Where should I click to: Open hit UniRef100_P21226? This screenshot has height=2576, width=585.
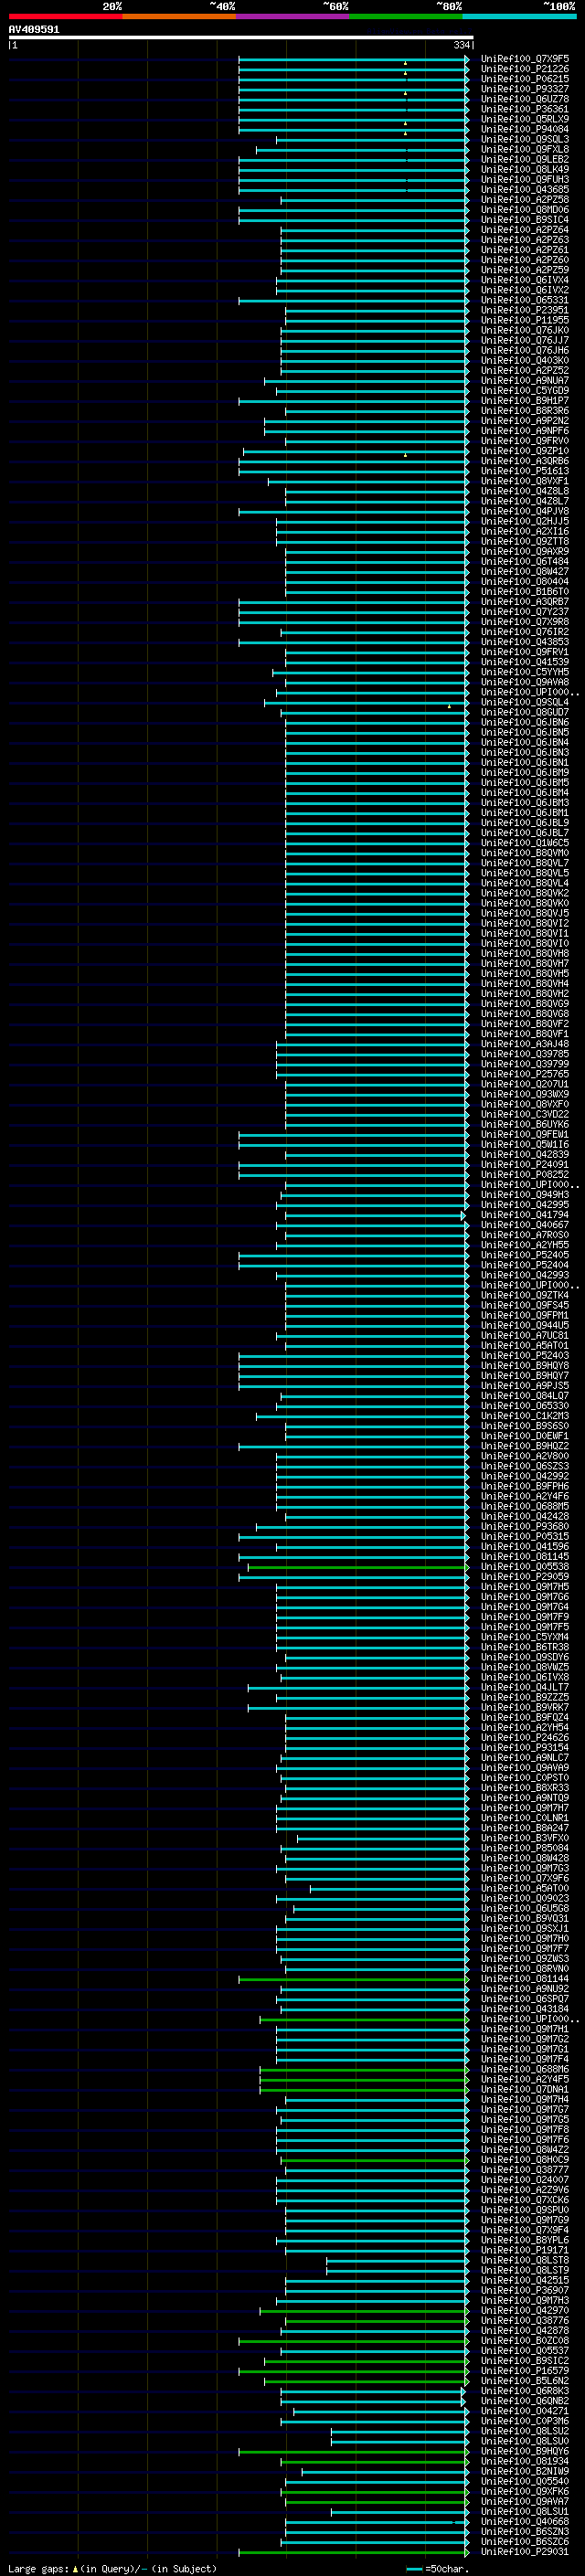pyautogui.click(x=525, y=70)
